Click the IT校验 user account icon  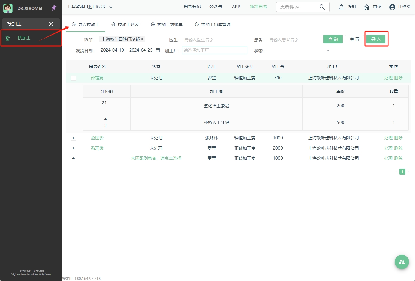pos(392,7)
